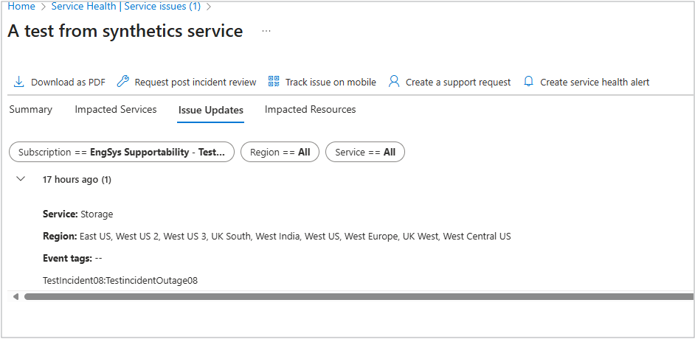Go to Home breadcrumb link
The image size is (695, 339).
click(22, 7)
